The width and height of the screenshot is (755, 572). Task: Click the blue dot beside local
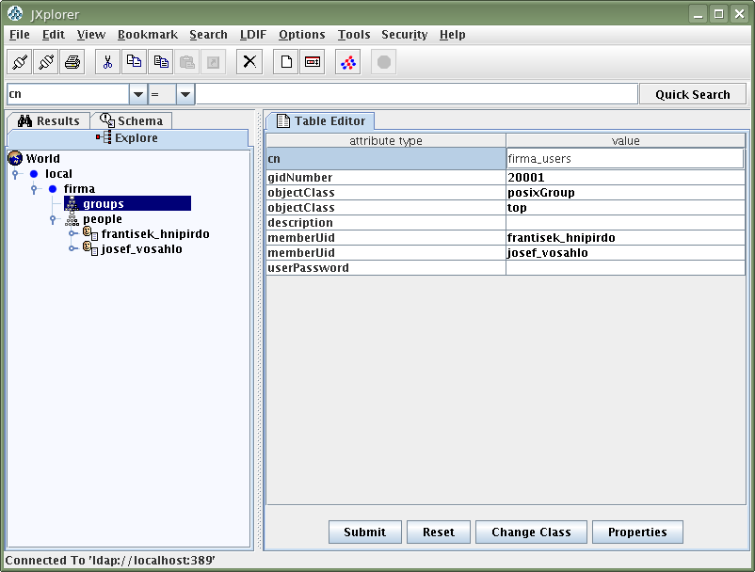tap(34, 174)
